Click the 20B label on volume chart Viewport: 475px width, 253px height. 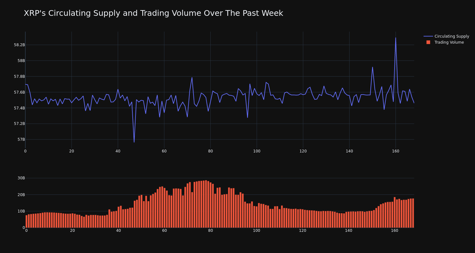point(21,194)
